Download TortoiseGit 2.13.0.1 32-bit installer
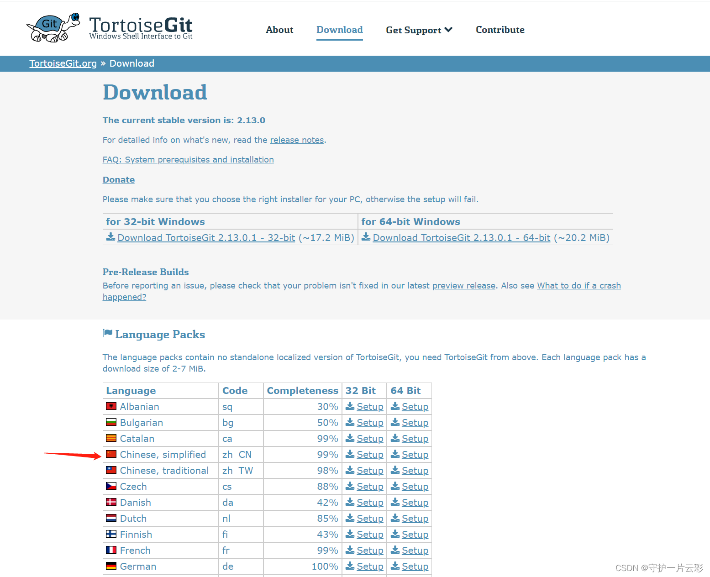 point(206,238)
